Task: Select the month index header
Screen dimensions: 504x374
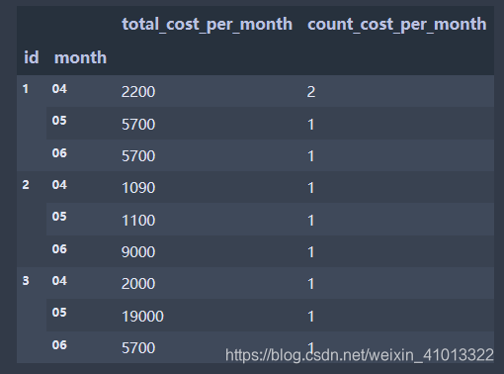Action: coord(80,57)
